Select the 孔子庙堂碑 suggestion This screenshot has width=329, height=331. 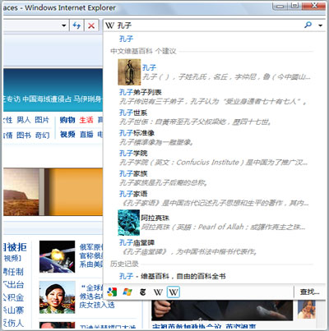137,242
